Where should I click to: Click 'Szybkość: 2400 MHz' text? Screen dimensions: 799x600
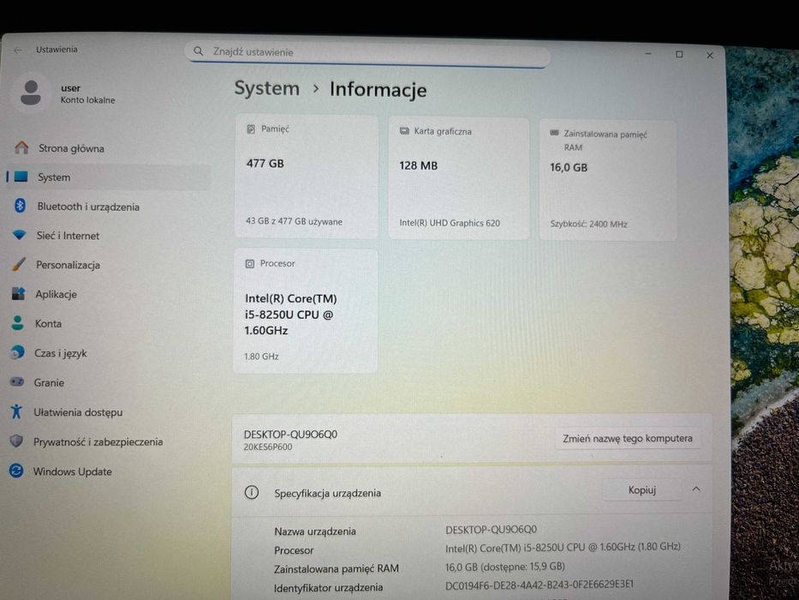[588, 224]
